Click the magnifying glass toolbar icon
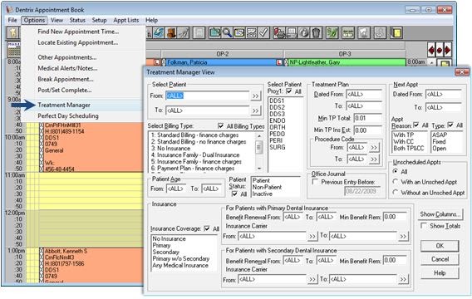The width and height of the screenshot is (472, 299). pyautogui.click(x=227, y=32)
